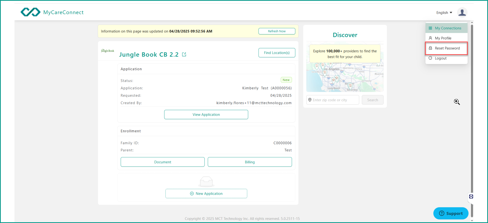
Task: Select My Connections menu item
Action: tap(446, 28)
